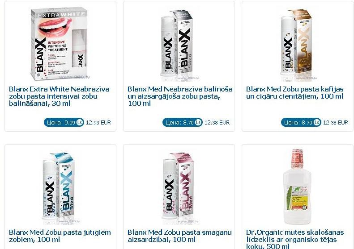
Task: Open Blanx Med jutīgiem zobiem product image
Action: tap(60, 188)
